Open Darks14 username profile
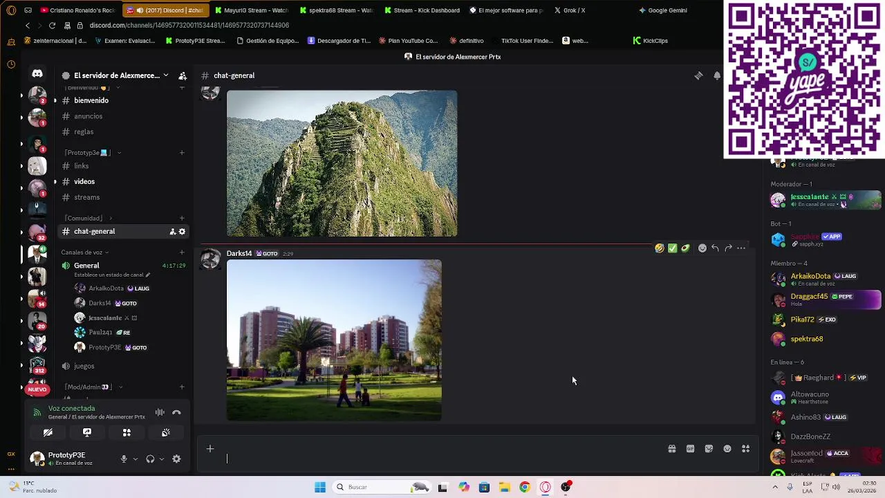 click(x=239, y=253)
